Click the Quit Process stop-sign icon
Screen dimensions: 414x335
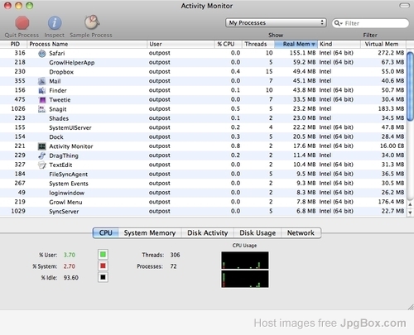point(22,22)
